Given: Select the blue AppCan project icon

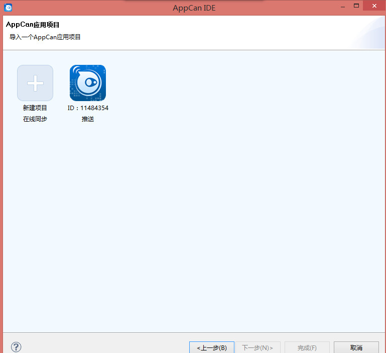Looking at the screenshot, I should coord(88,83).
